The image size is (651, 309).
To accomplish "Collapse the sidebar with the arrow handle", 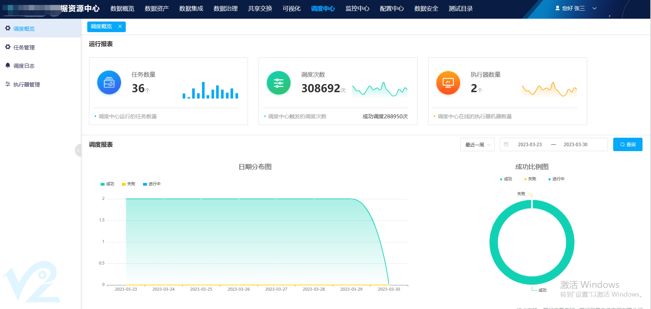I will 78,150.
